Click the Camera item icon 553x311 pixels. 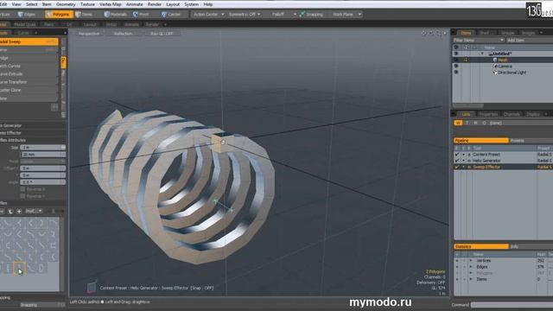pyautogui.click(x=495, y=66)
